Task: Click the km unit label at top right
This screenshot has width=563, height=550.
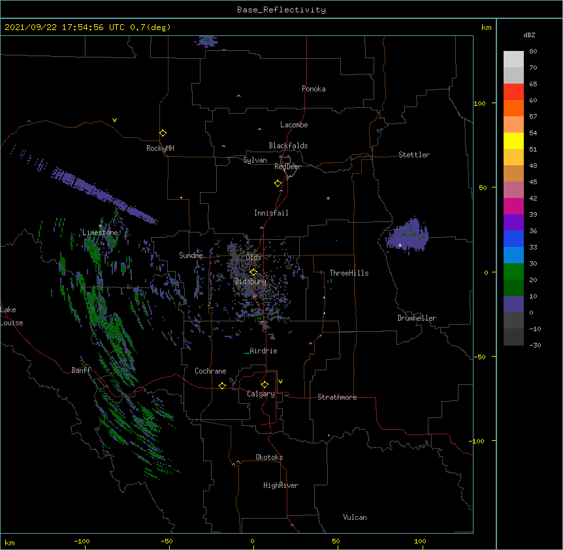Action: click(486, 27)
